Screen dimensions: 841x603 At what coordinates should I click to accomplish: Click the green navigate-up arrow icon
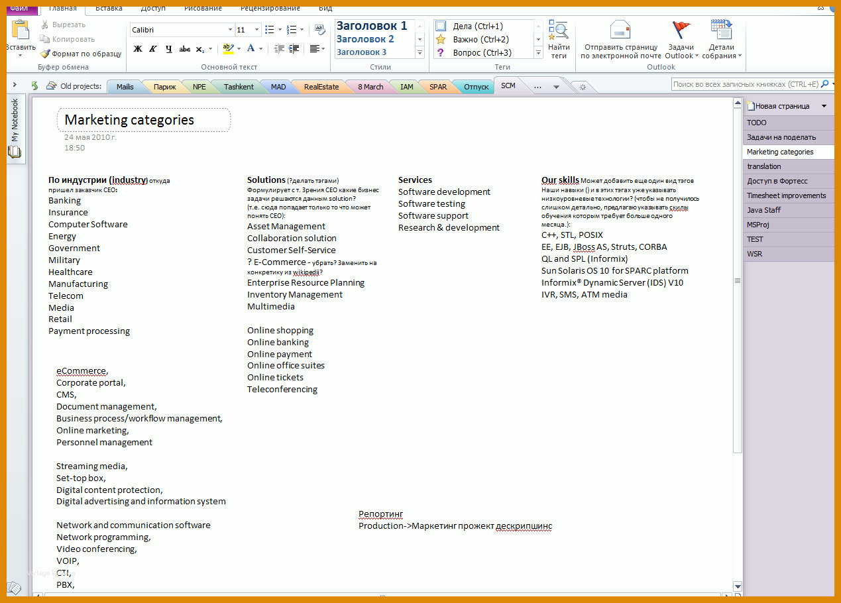pos(34,86)
